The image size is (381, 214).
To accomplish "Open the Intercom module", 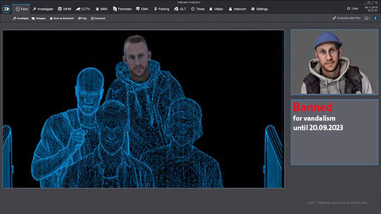I will tap(238, 9).
